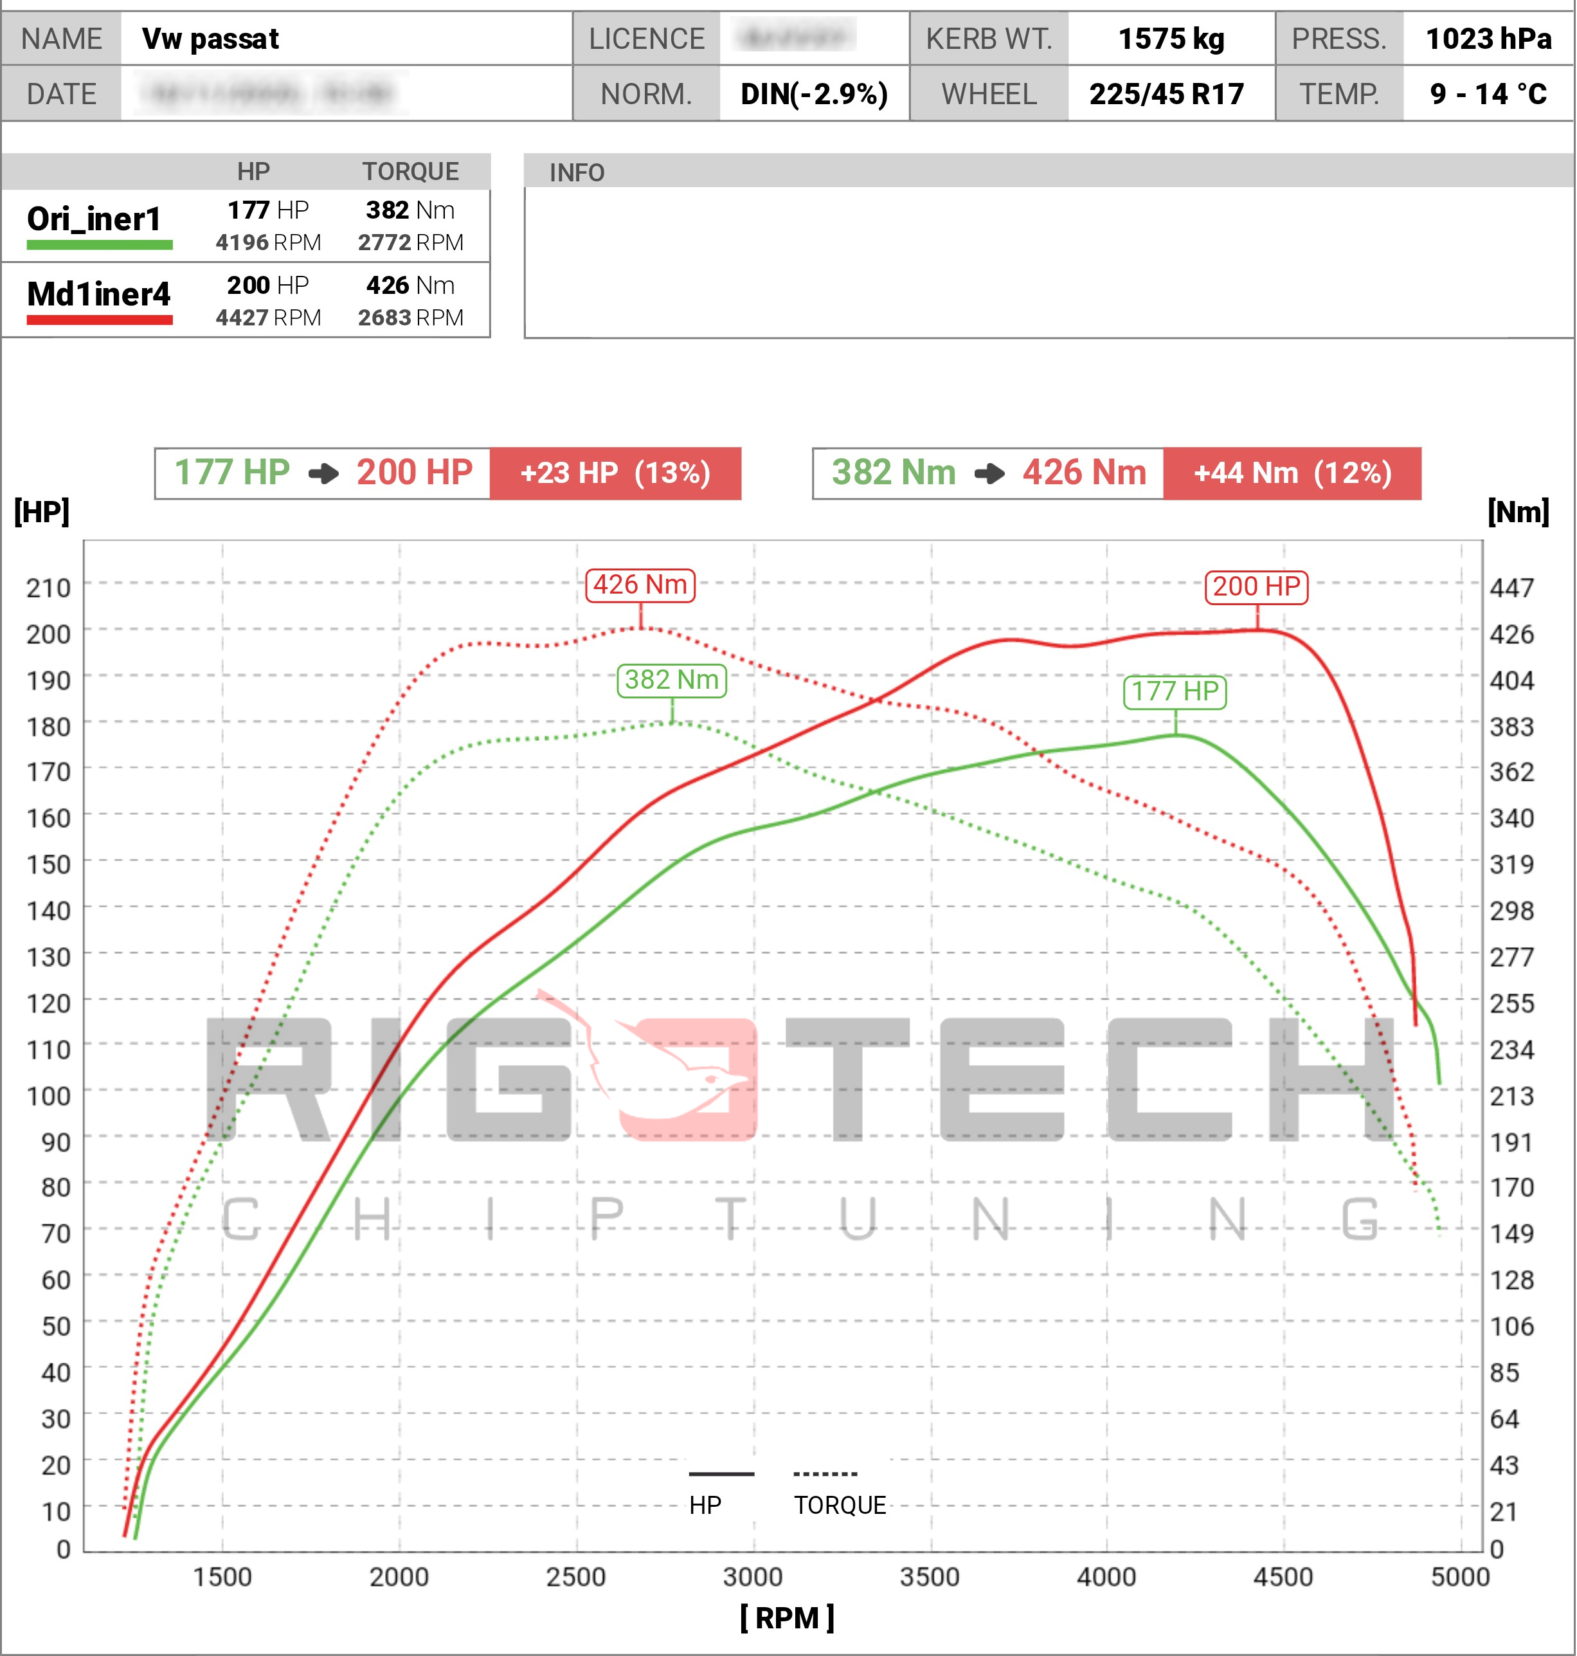Select the 225/45 R17 wheel size
1577x1656 pixels.
pyautogui.click(x=1167, y=94)
